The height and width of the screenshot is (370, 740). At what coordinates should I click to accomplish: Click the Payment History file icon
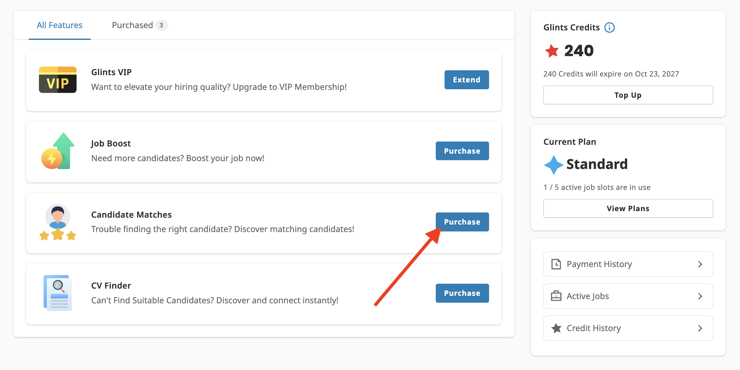click(x=557, y=264)
